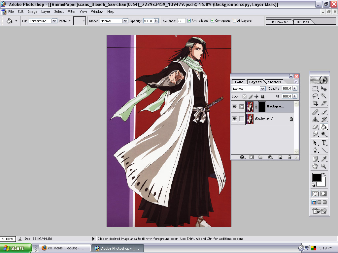Screen dimensions: 338x253
Task: Open the Fill source dropdown
Action: [x=54, y=21]
